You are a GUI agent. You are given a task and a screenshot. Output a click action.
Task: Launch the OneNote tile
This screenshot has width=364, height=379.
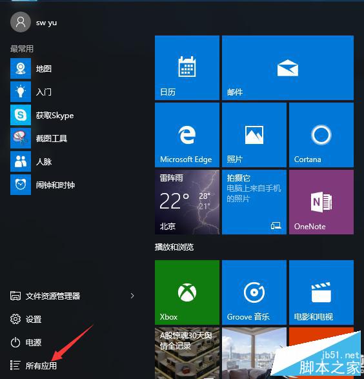[x=321, y=202]
